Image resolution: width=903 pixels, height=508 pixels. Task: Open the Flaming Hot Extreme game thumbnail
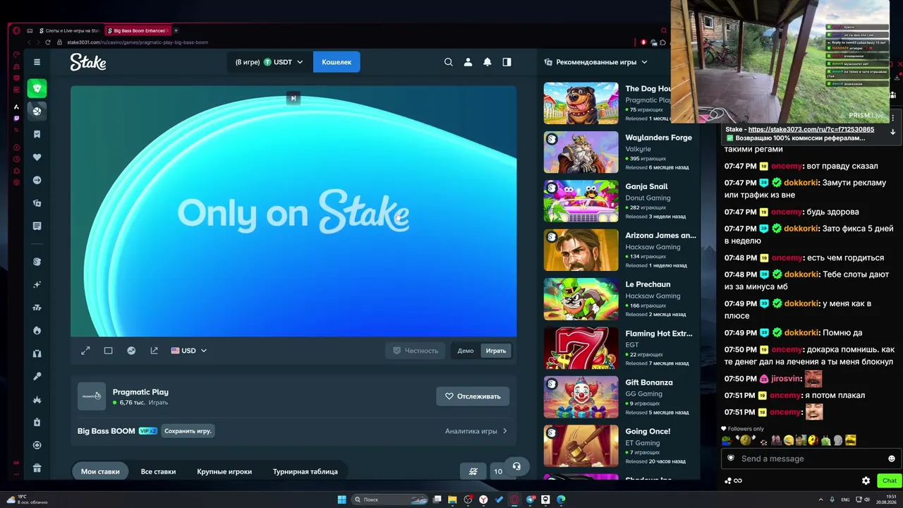click(x=581, y=348)
